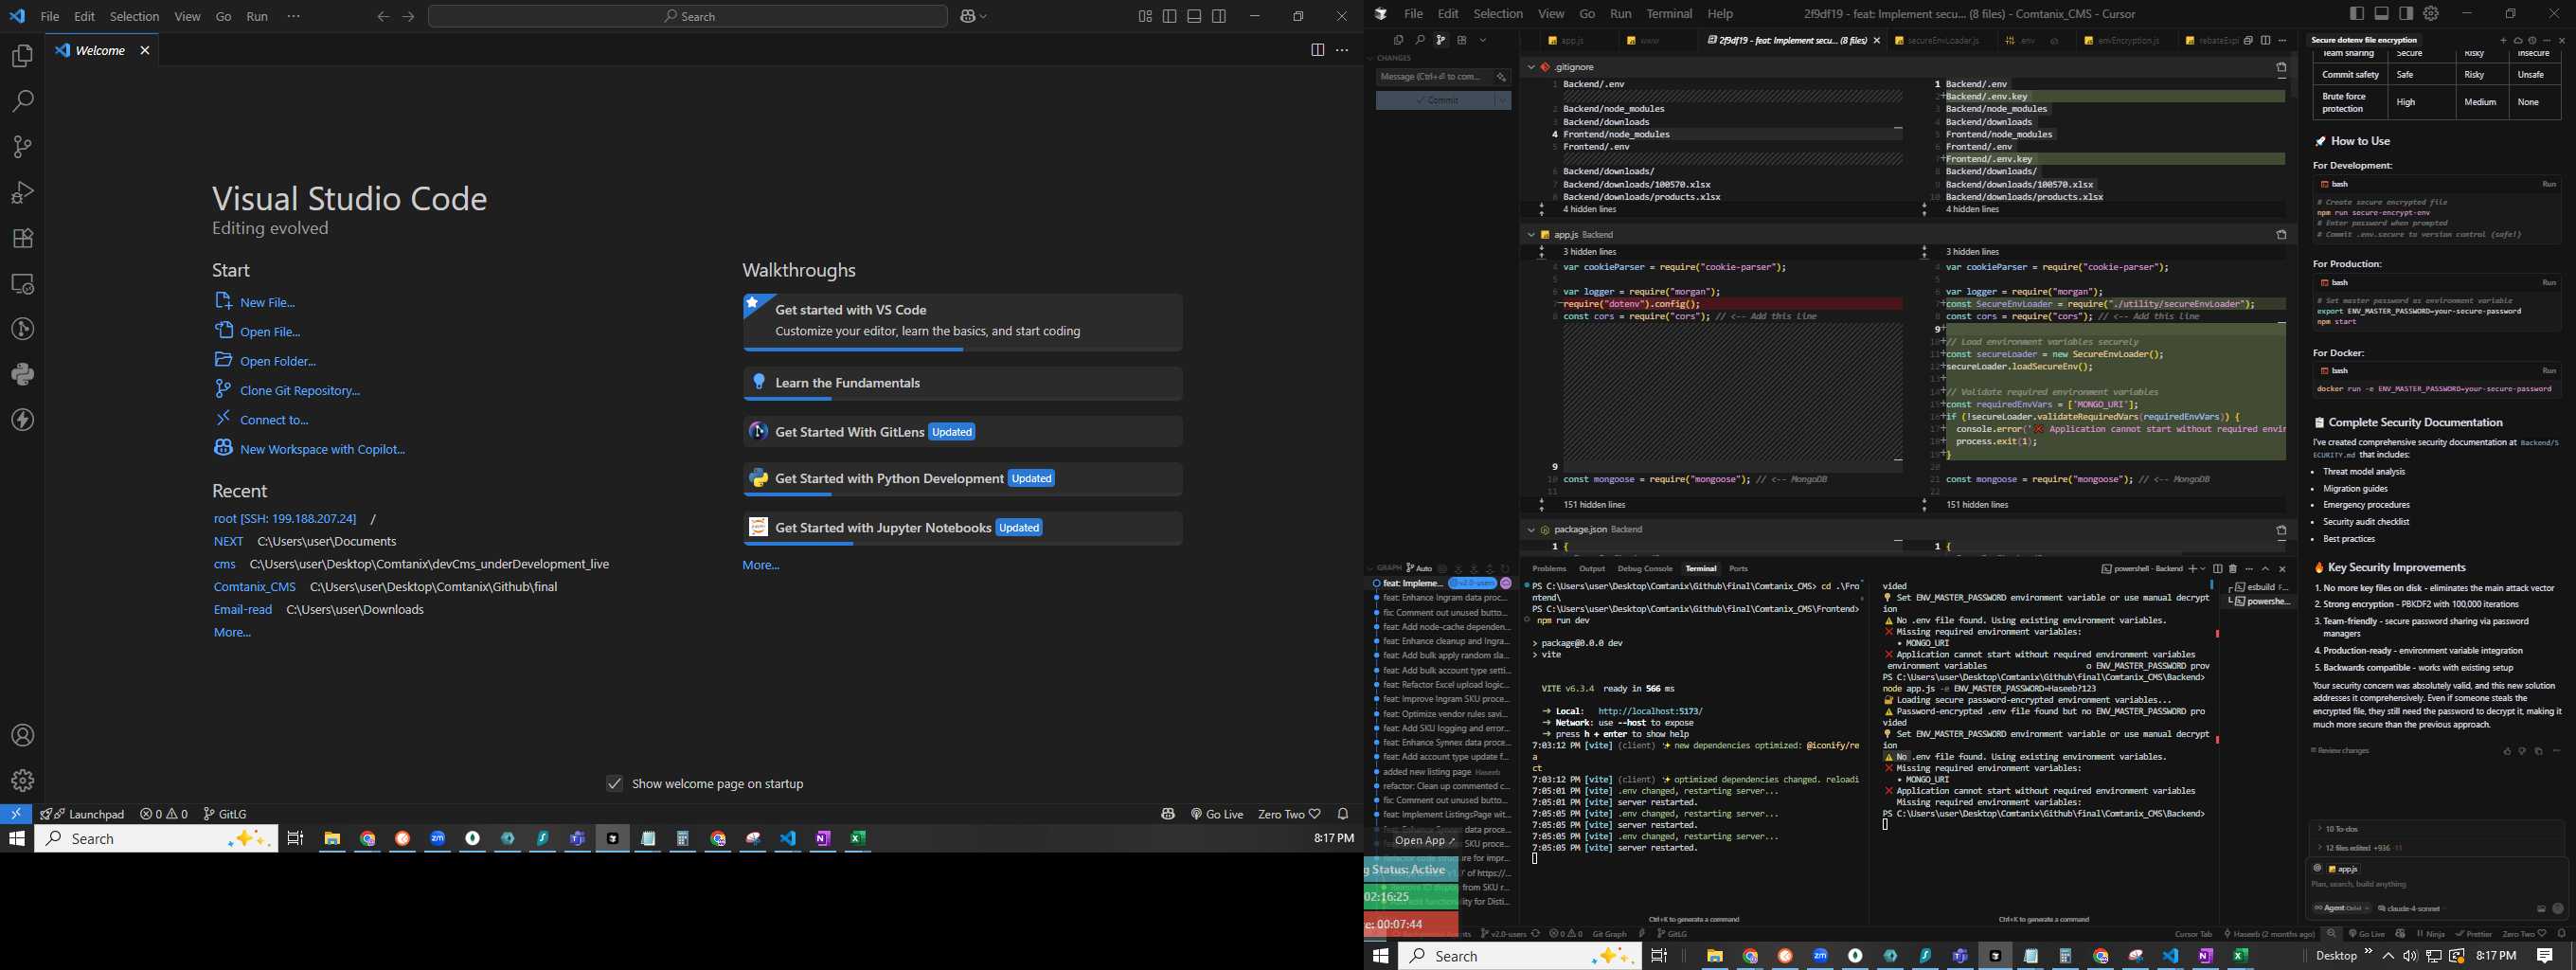Collapse the package.json Backend diff section
This screenshot has width=2576, height=970.
(x=1530, y=530)
